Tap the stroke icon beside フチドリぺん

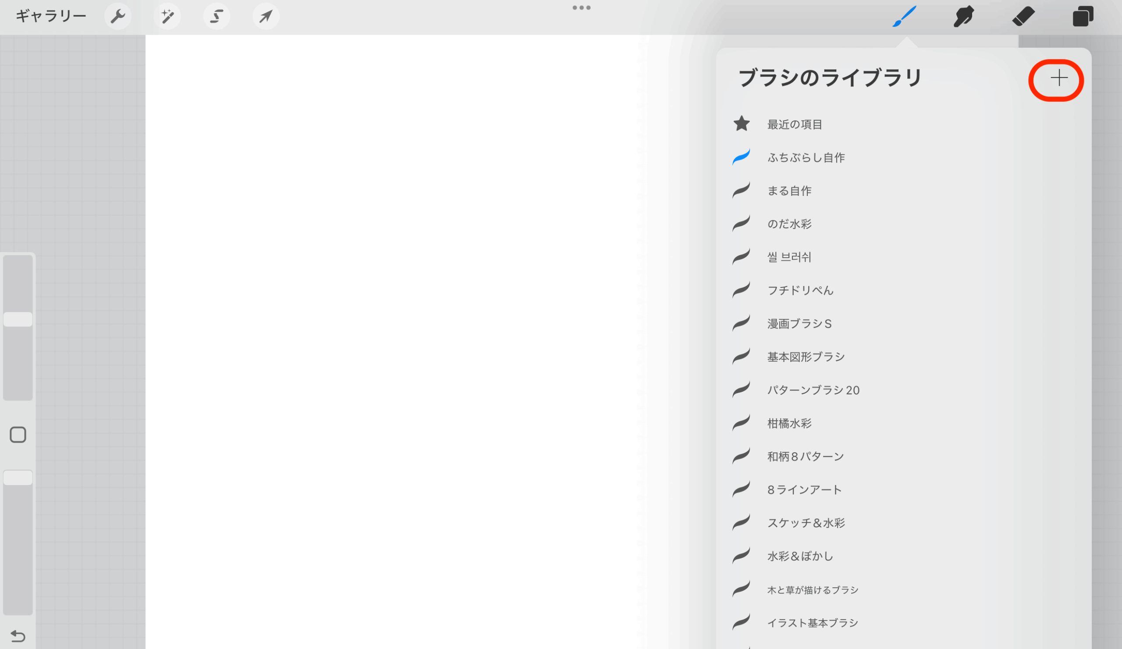coord(741,290)
